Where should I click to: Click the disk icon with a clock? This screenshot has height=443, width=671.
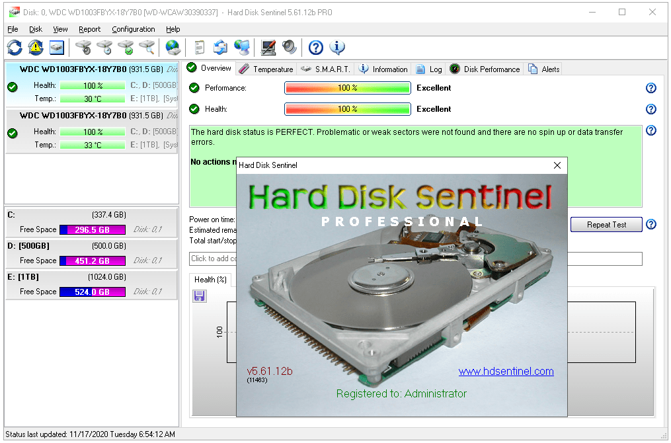(104, 48)
